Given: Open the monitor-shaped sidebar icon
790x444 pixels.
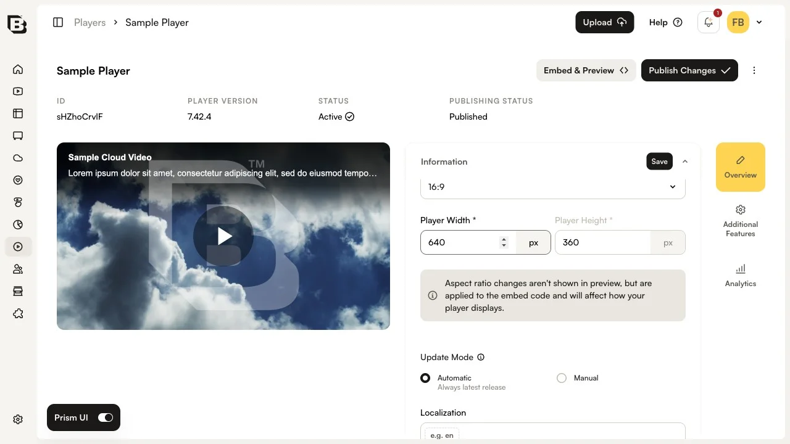Looking at the screenshot, I should pos(18,136).
